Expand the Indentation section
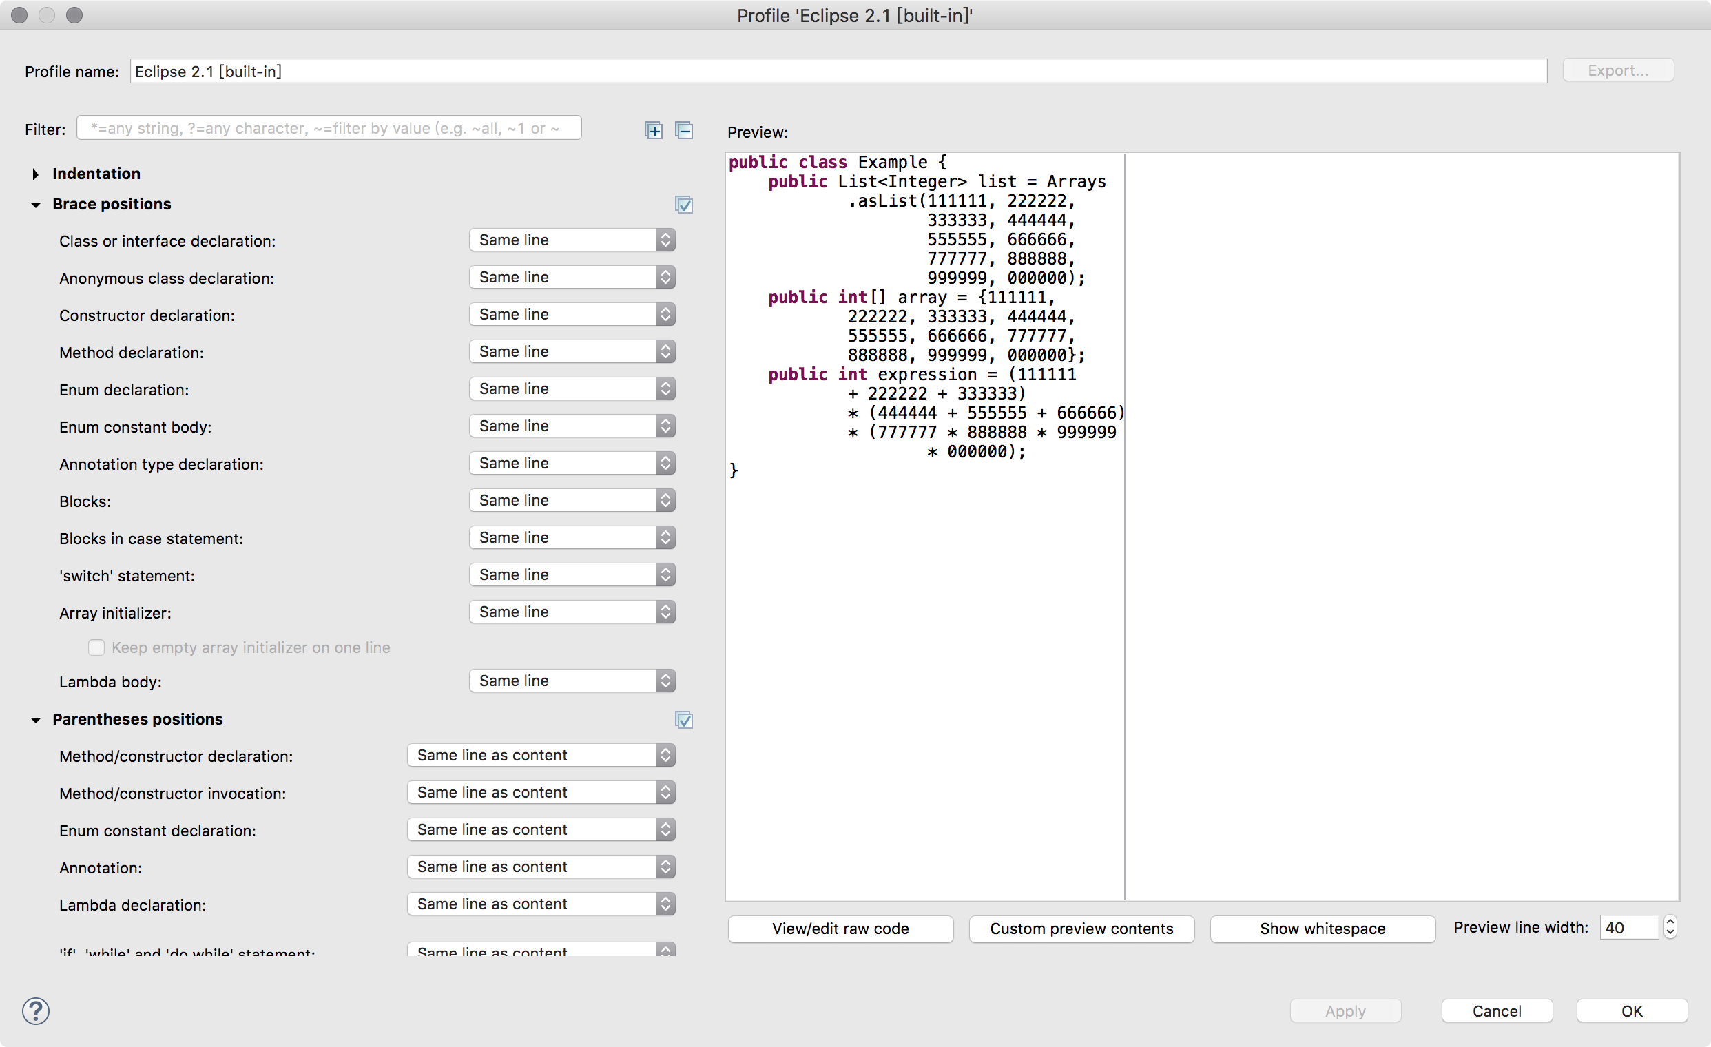1711x1047 pixels. pos(35,174)
